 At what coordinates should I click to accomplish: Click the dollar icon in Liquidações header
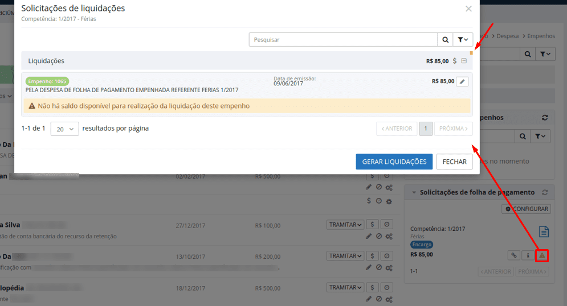[454, 61]
